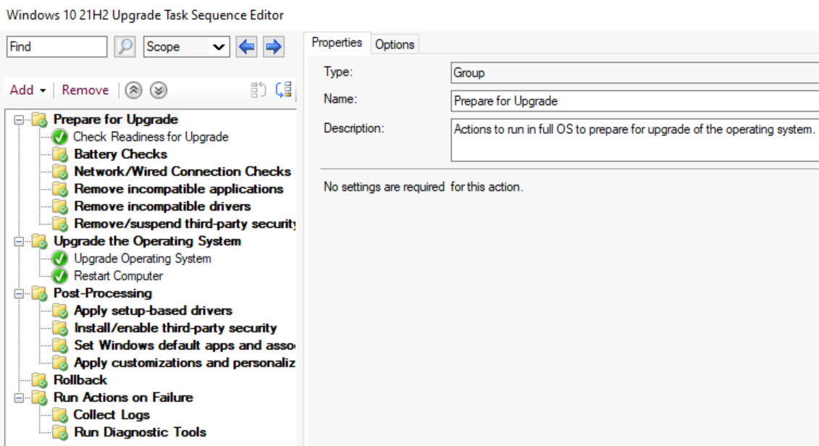Move selected step down using double-chevron down icon

(159, 91)
